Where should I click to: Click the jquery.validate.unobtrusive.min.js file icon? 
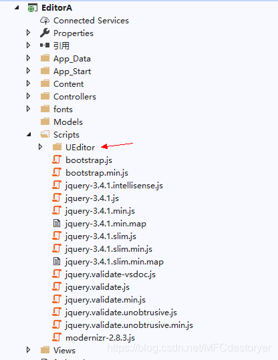coord(57,325)
